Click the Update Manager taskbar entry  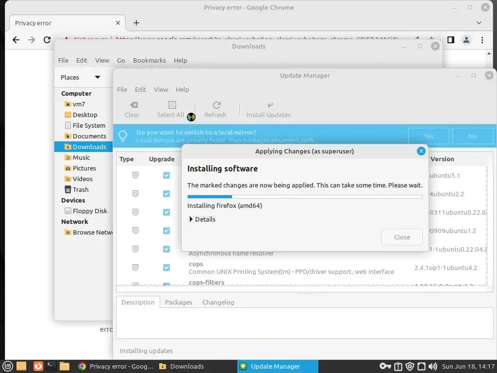pos(278,366)
